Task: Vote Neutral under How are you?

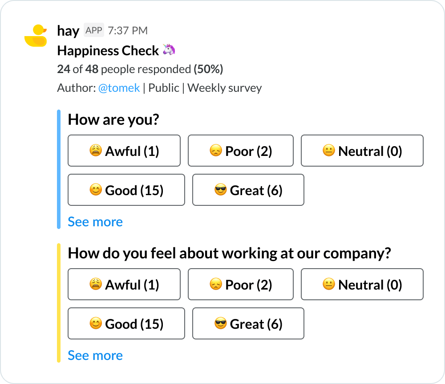Action: tap(362, 151)
